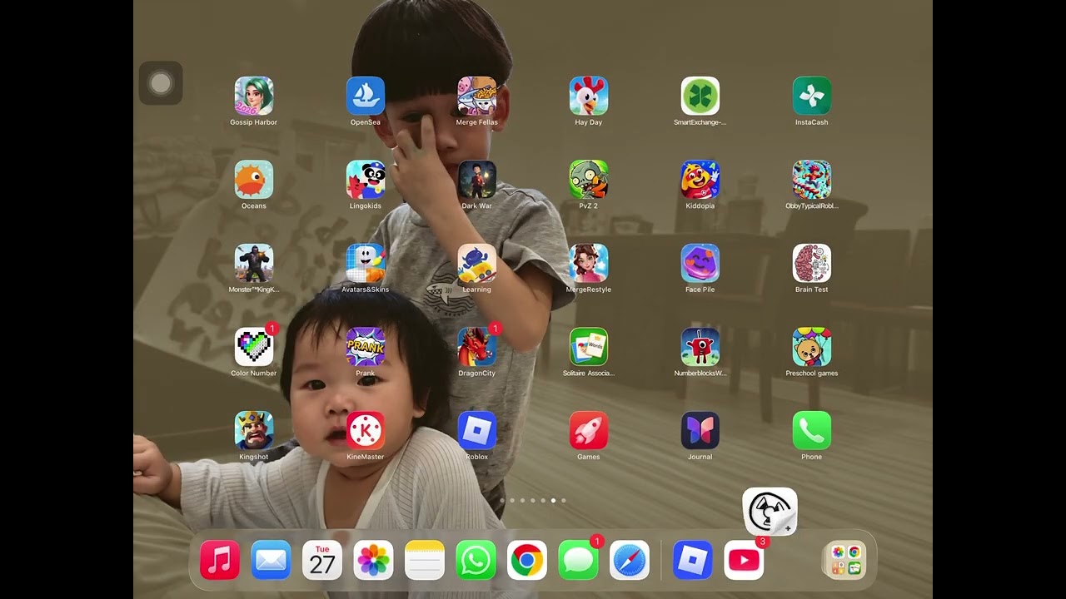
Task: Open ObbyTypicalRobl game
Action: point(812,180)
